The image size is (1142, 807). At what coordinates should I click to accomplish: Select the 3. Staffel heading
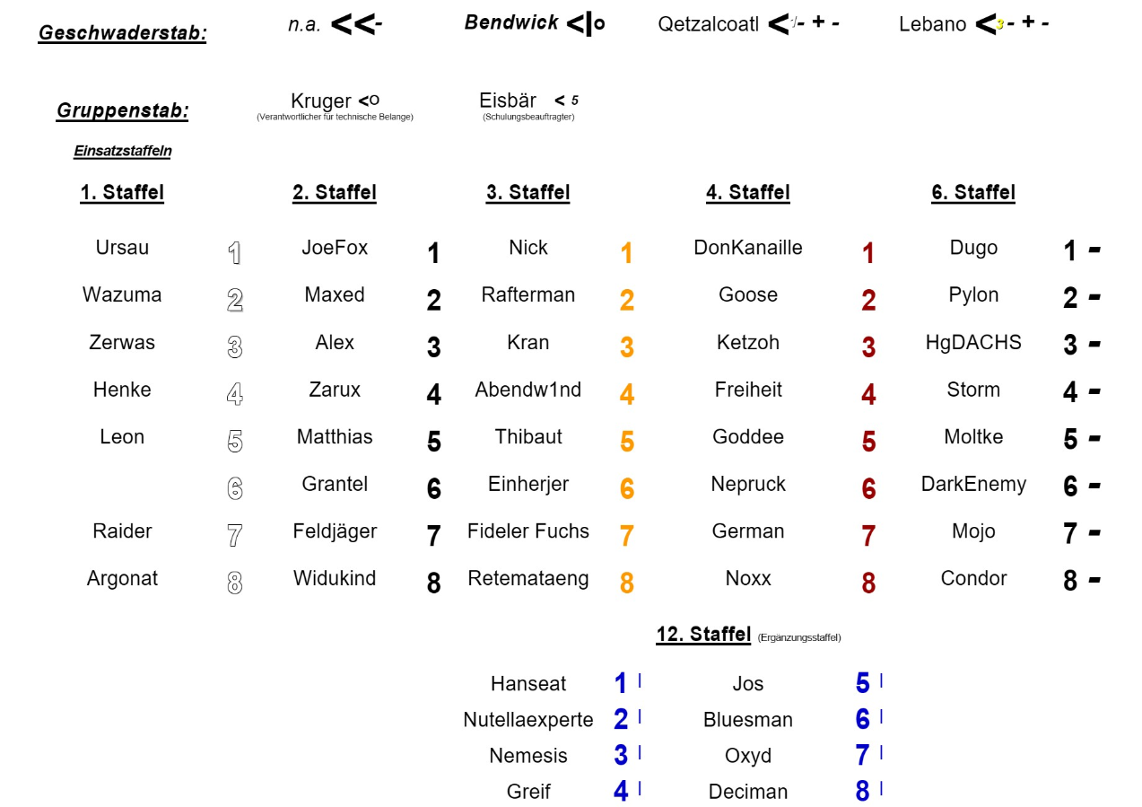(x=528, y=193)
